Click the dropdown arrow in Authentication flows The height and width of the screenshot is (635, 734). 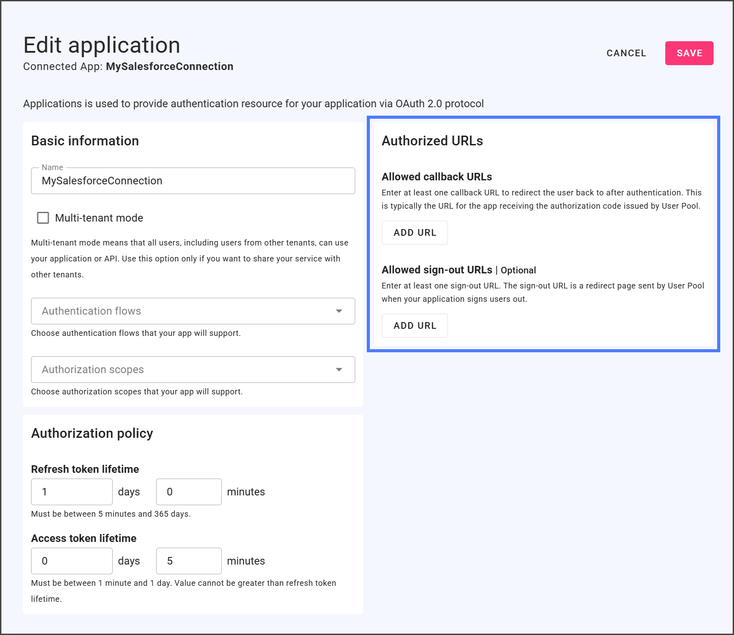(339, 311)
